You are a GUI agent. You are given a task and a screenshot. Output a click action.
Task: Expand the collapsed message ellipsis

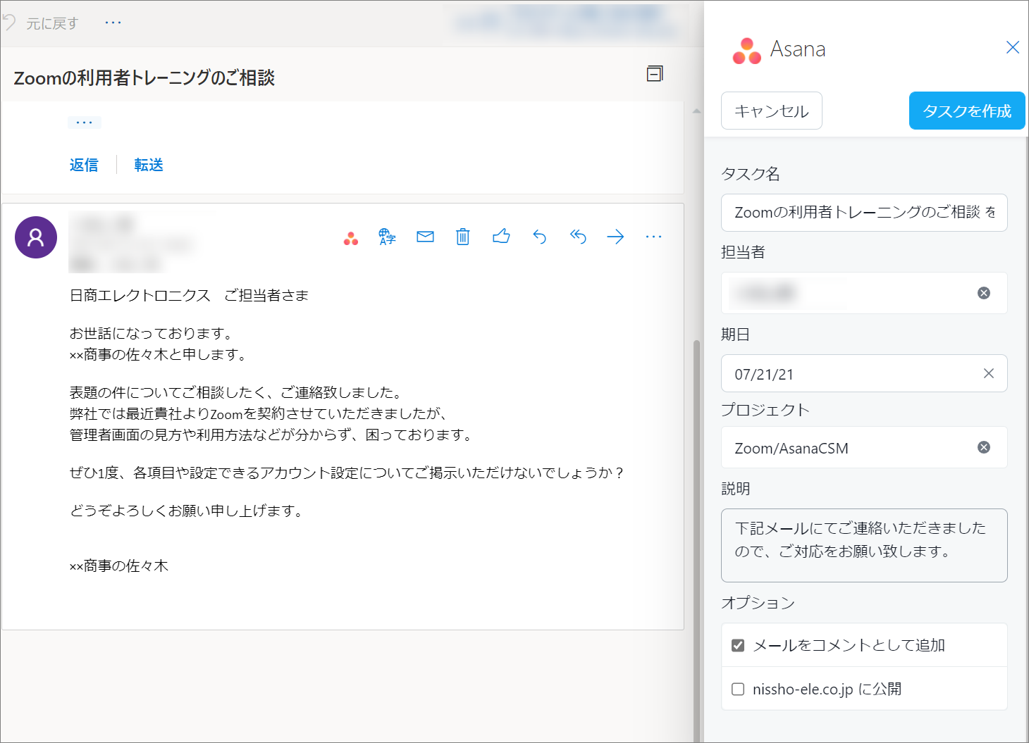click(x=85, y=123)
